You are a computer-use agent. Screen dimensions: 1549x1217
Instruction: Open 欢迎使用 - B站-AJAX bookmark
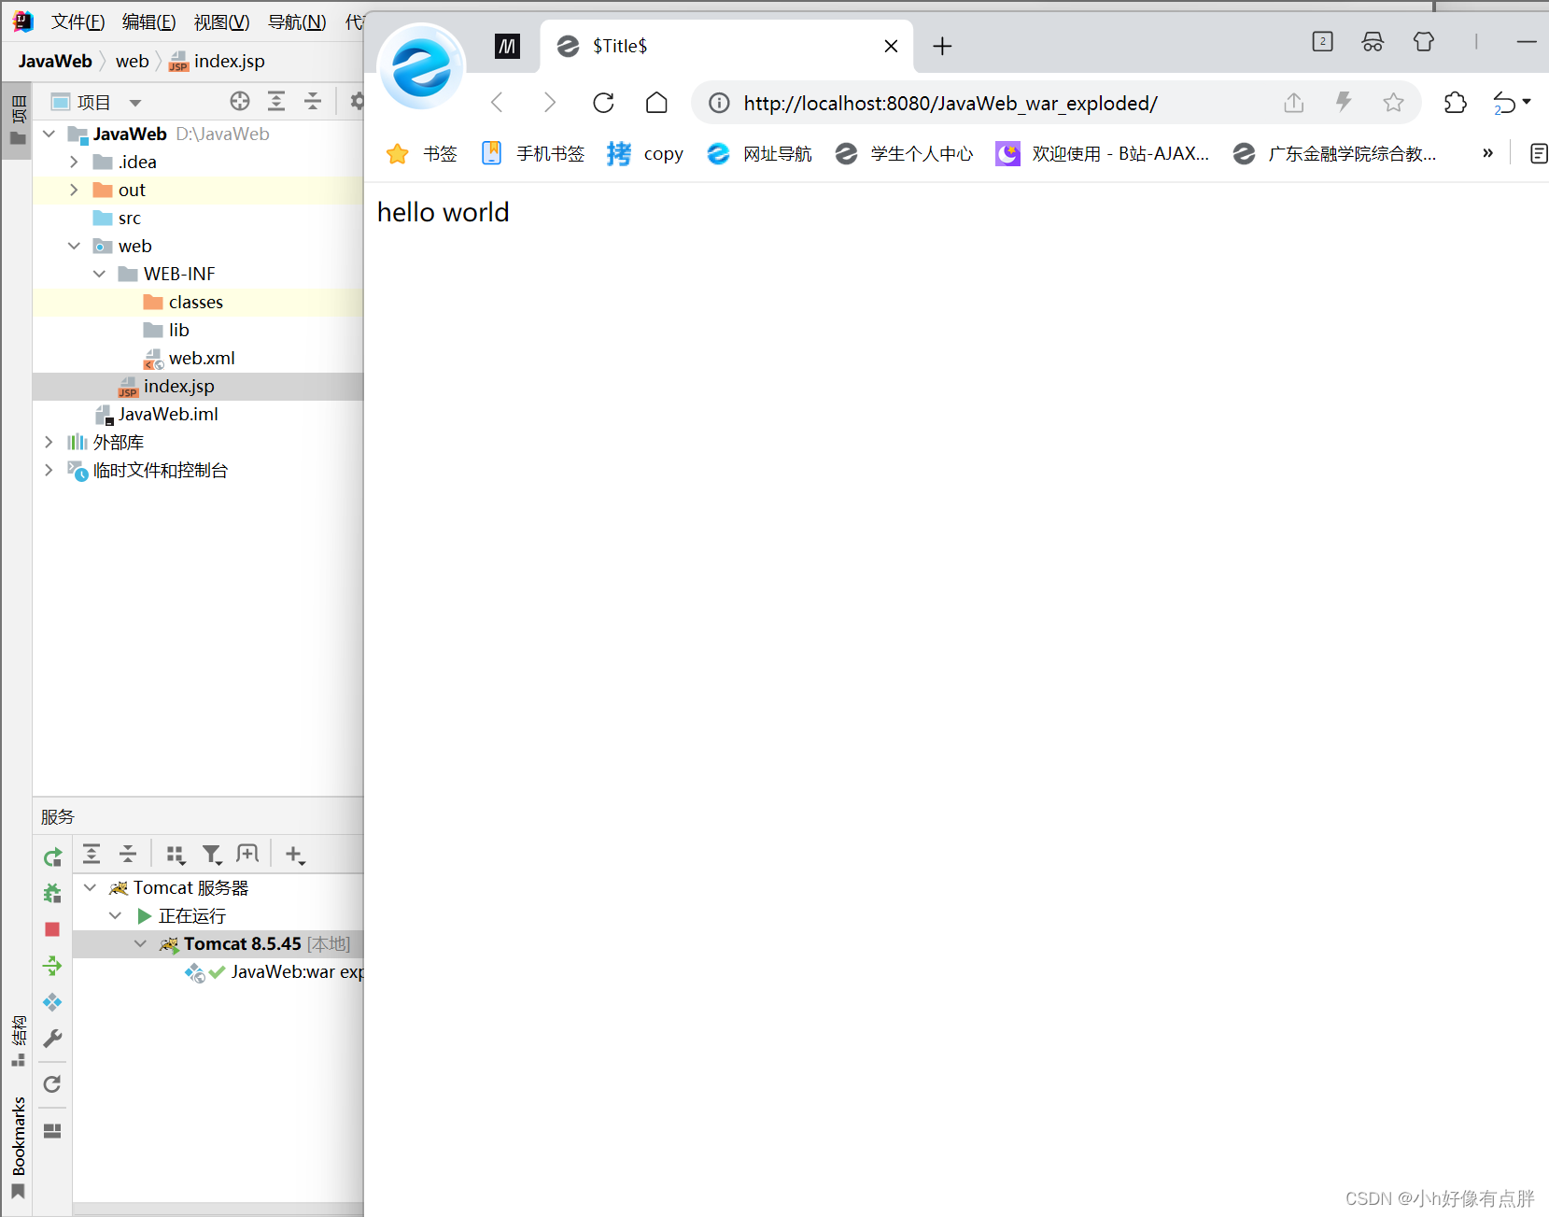point(1103,153)
